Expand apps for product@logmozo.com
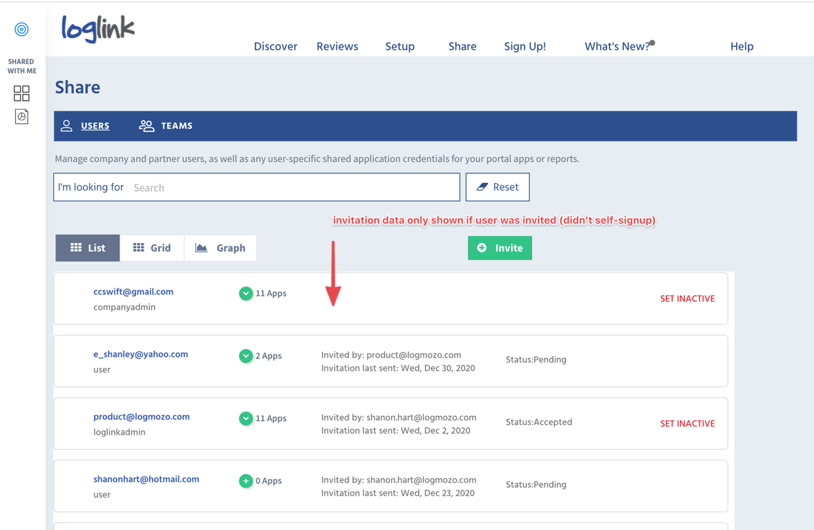 (x=245, y=418)
